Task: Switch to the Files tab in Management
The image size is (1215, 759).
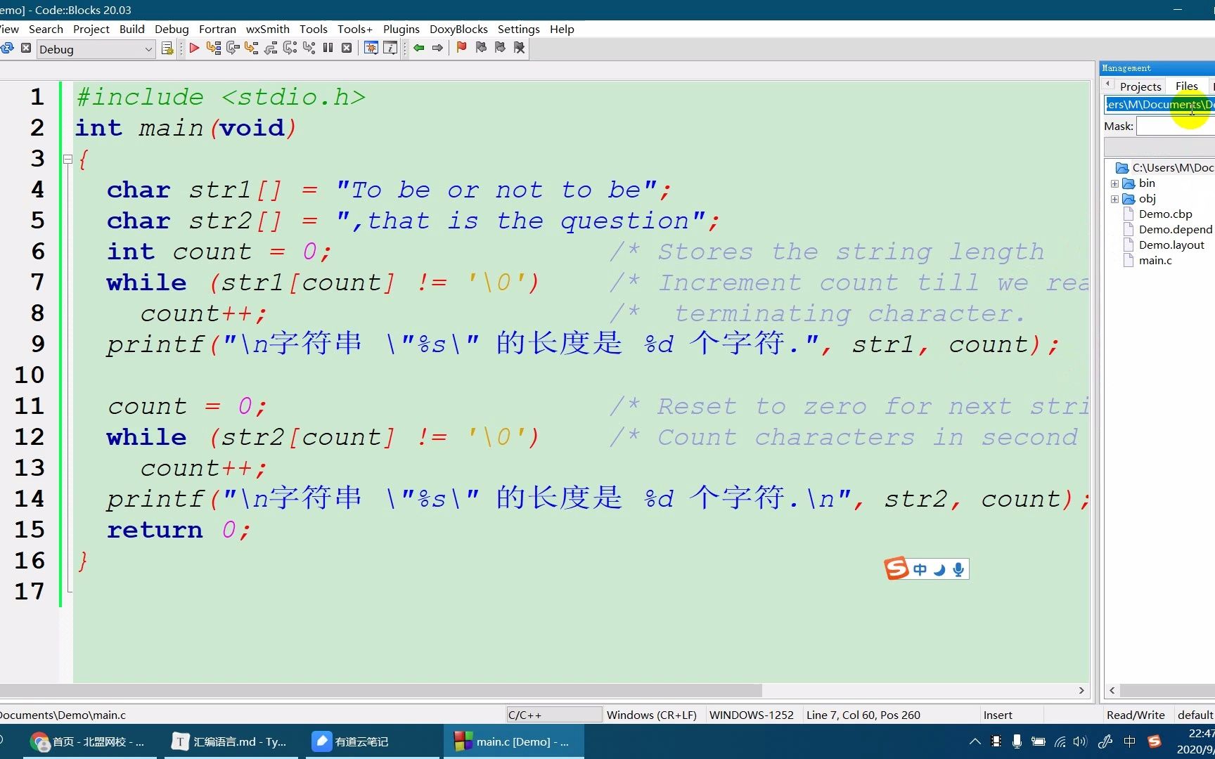Action: (1187, 86)
